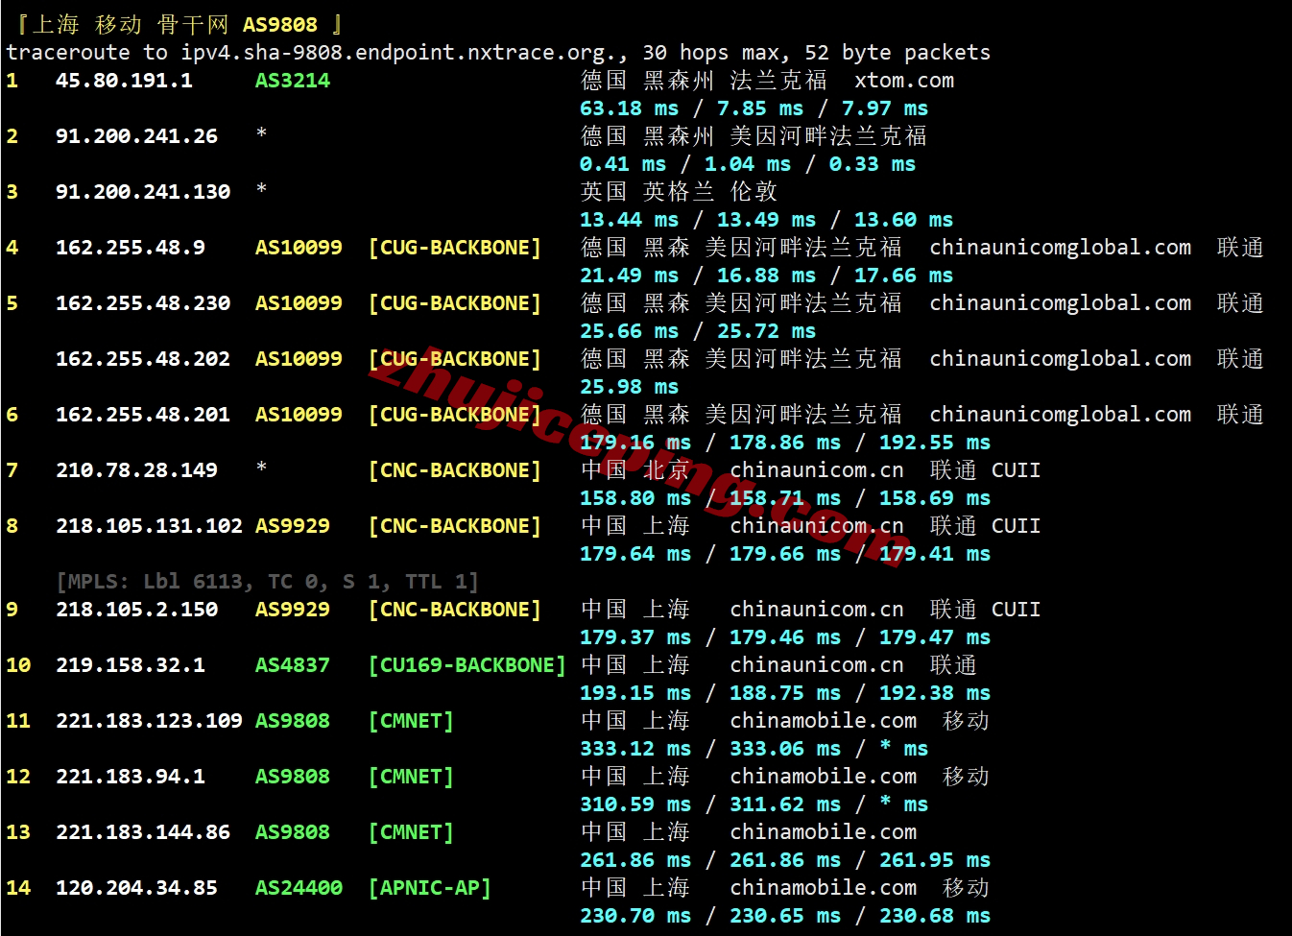The width and height of the screenshot is (1292, 936).
Task: Click chinaunicomglobal.com on hop 4
Action: (1061, 248)
